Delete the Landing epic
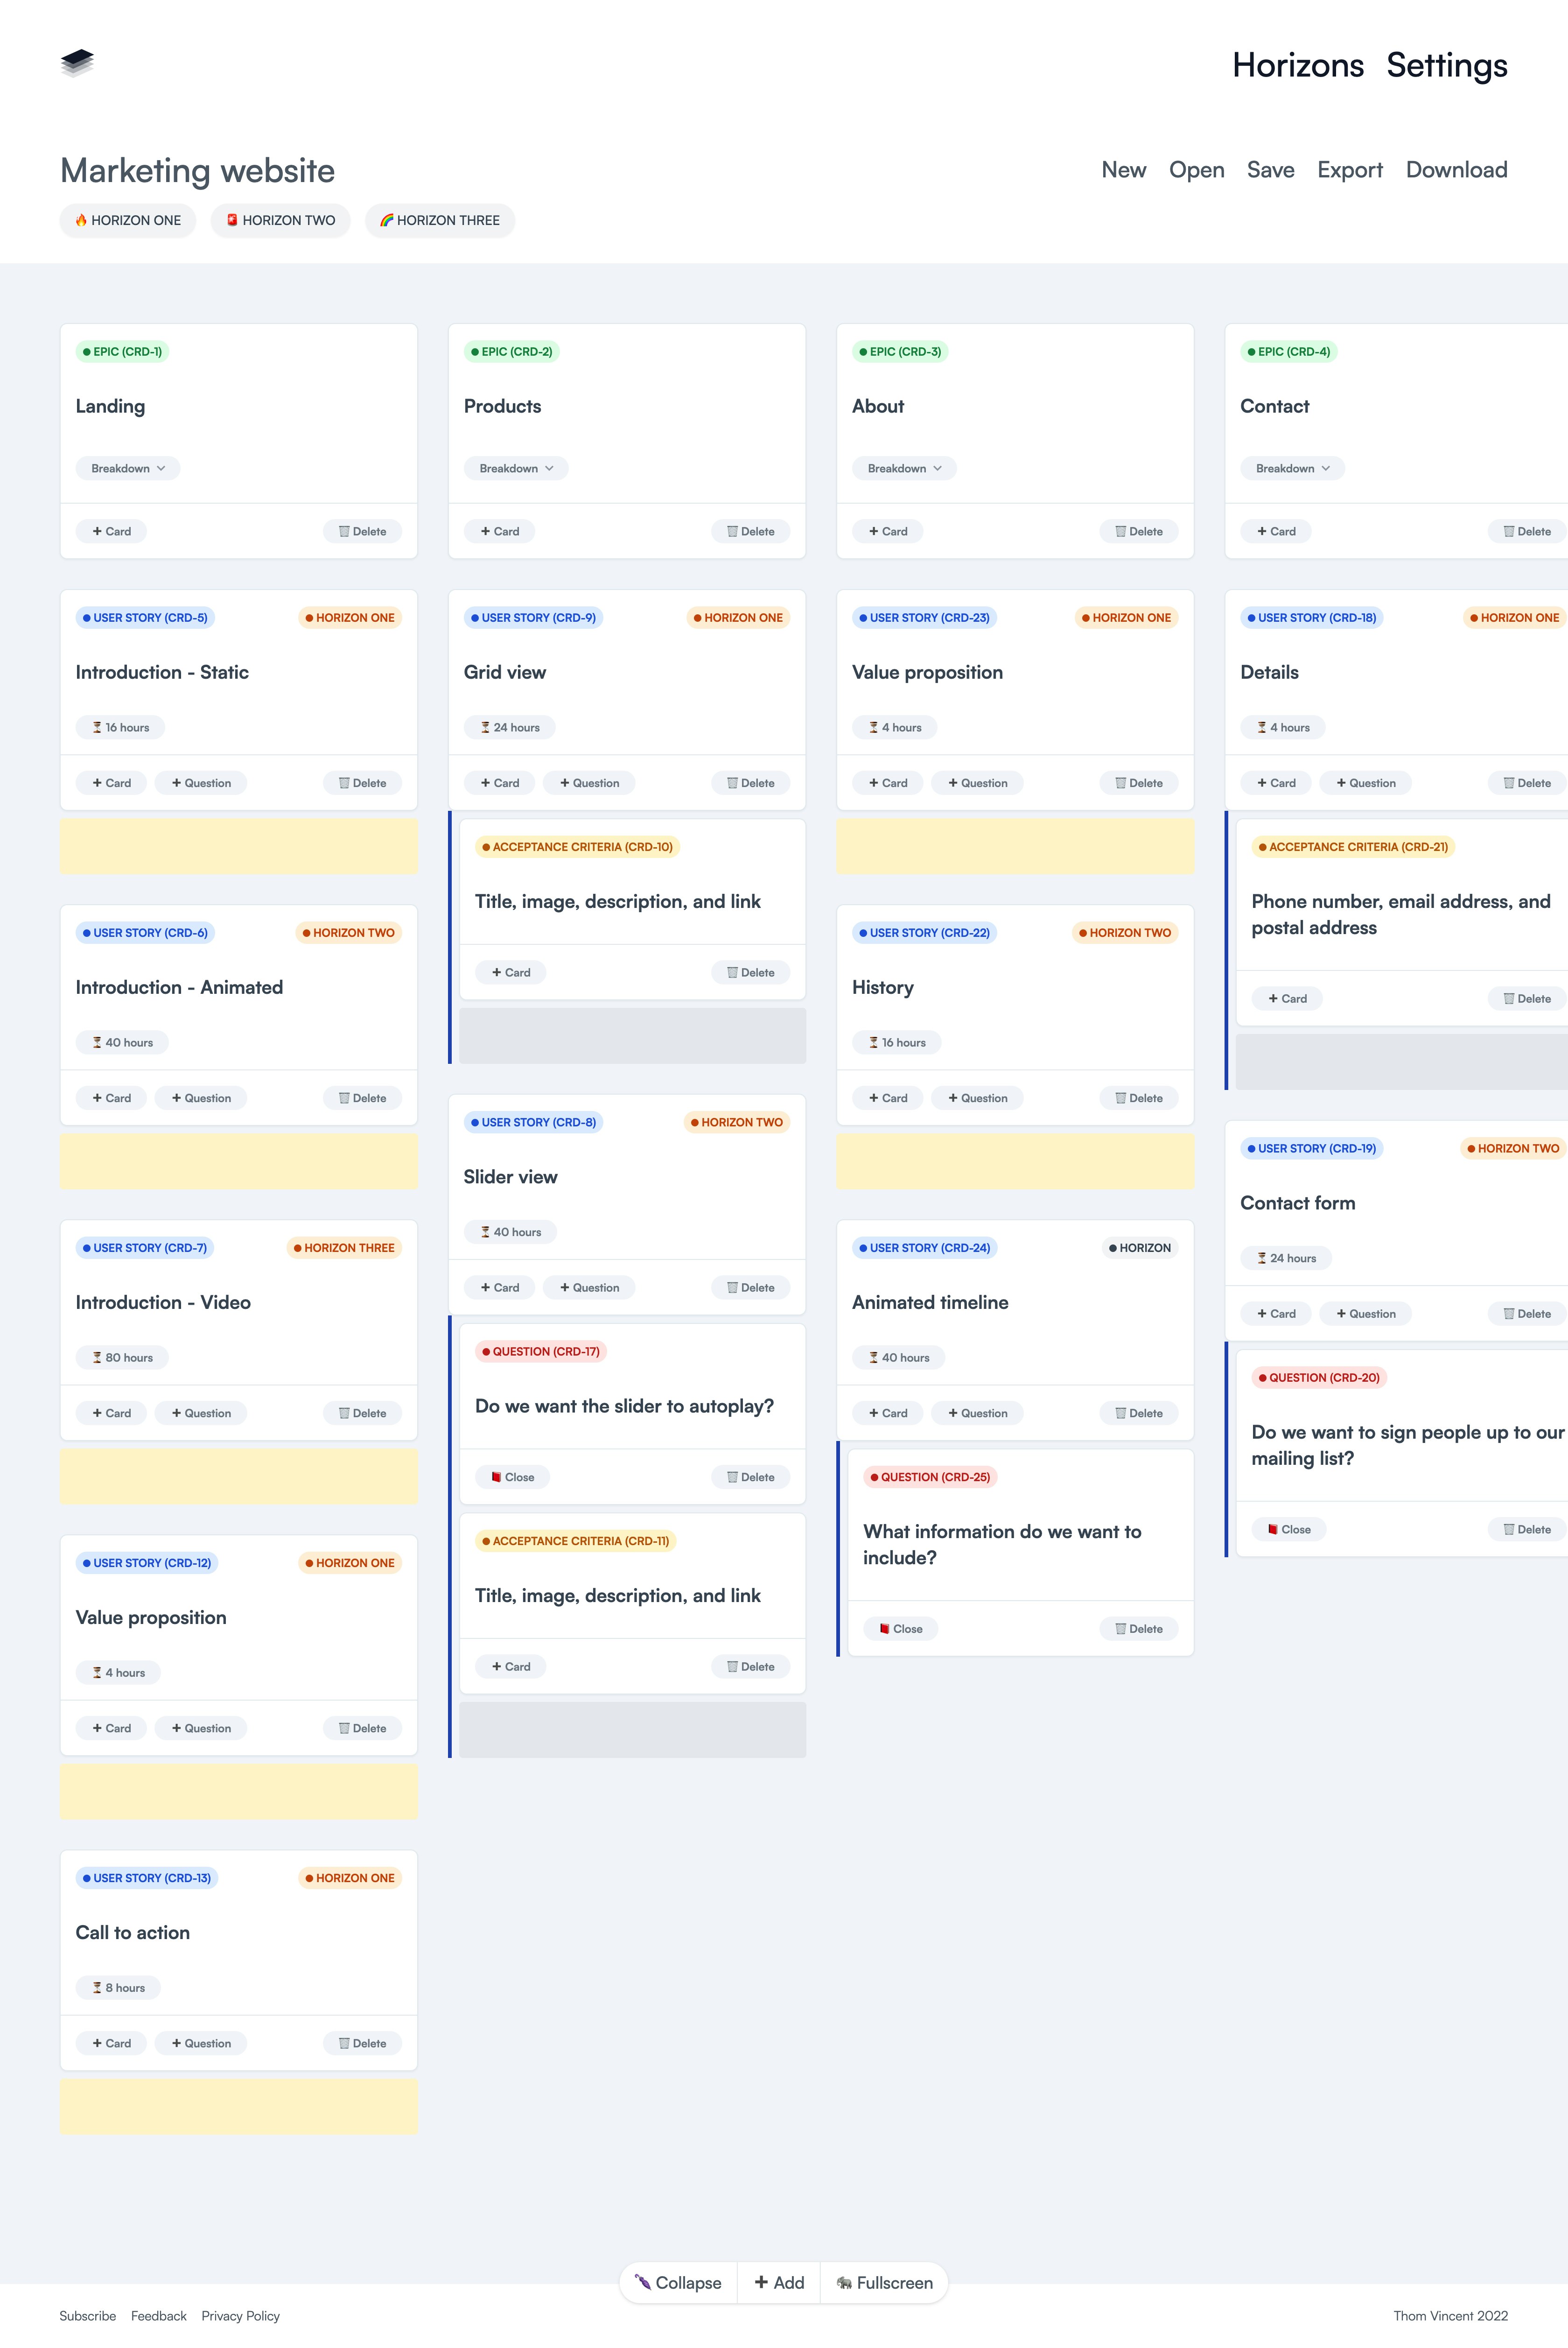This screenshot has width=1568, height=2348. coord(362,531)
